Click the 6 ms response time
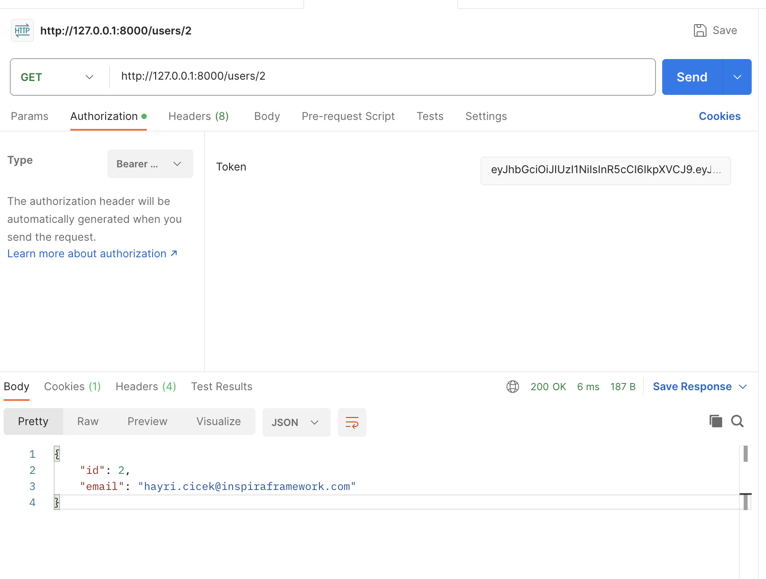This screenshot has width=766, height=579. point(588,387)
